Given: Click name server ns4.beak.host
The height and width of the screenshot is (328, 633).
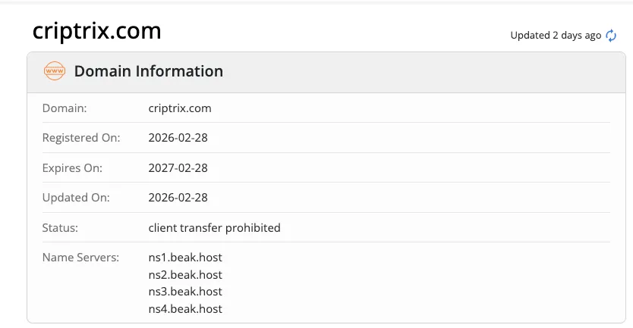Looking at the screenshot, I should coord(185,309).
